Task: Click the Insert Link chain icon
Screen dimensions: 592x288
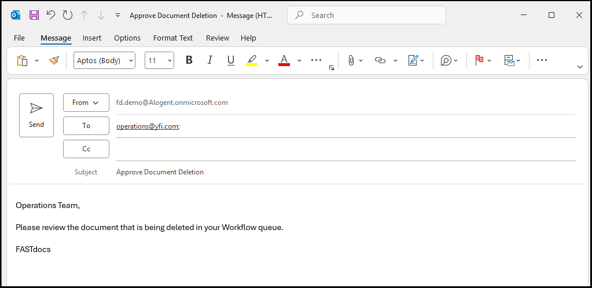Action: [x=380, y=60]
